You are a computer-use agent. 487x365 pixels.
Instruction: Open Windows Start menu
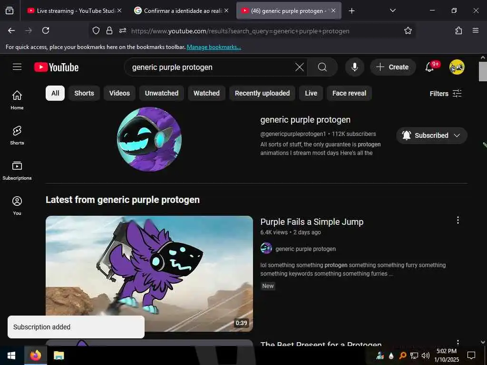click(x=11, y=355)
